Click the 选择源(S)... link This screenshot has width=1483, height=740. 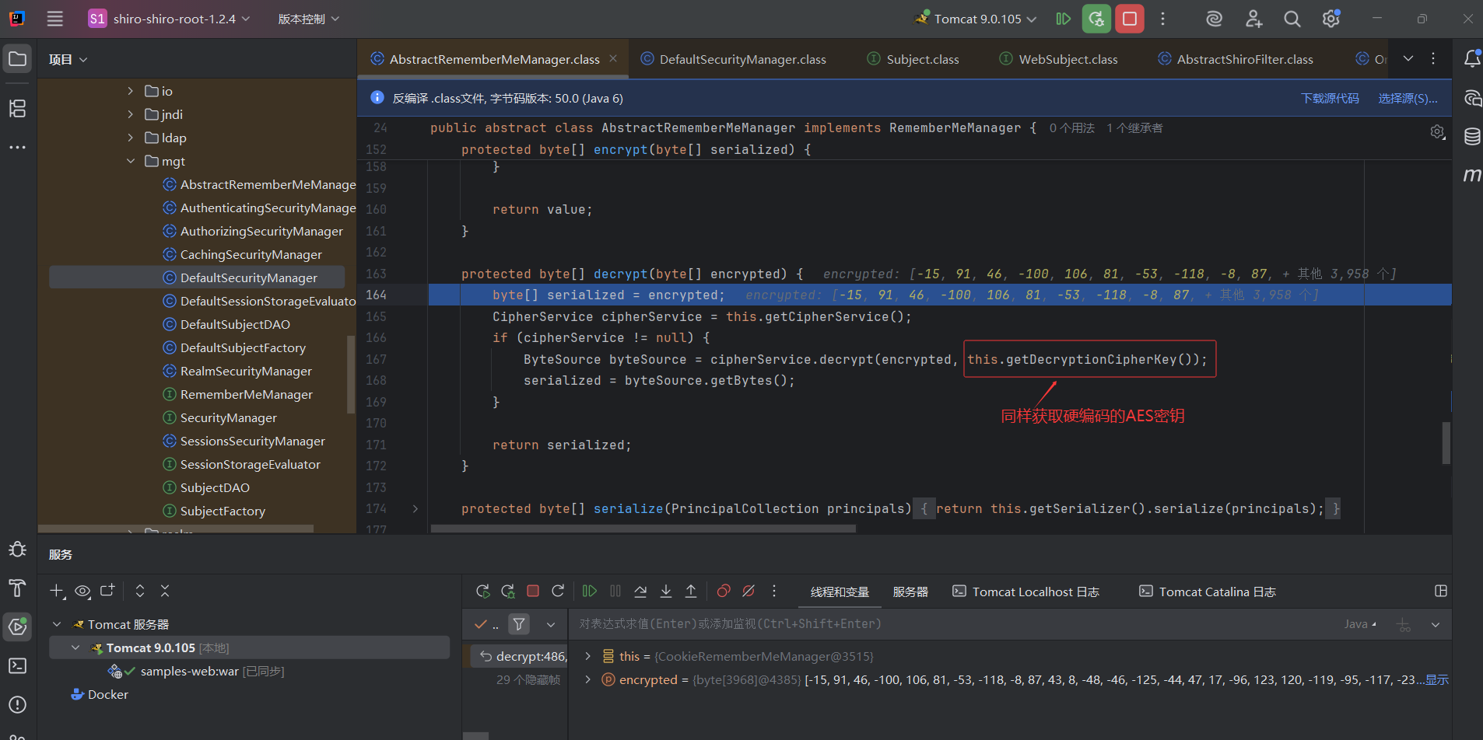point(1407,98)
